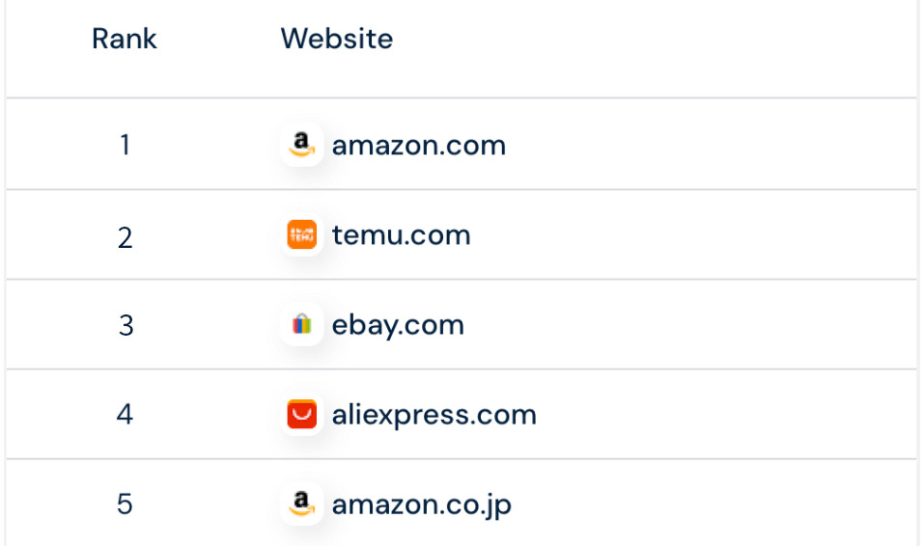Select rank number 2 cell
The image size is (924, 546).
pos(125,236)
